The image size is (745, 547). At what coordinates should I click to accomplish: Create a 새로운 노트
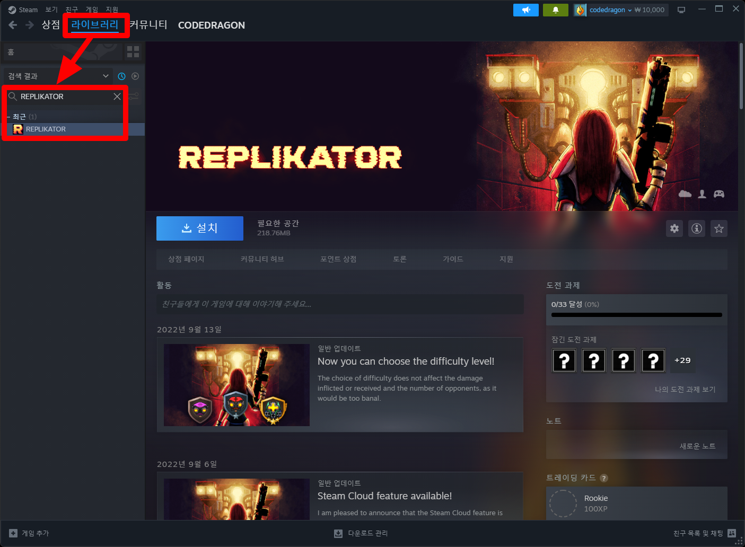click(x=698, y=446)
